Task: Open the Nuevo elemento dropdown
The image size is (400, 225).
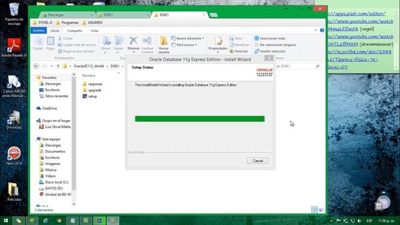Action: (187, 38)
